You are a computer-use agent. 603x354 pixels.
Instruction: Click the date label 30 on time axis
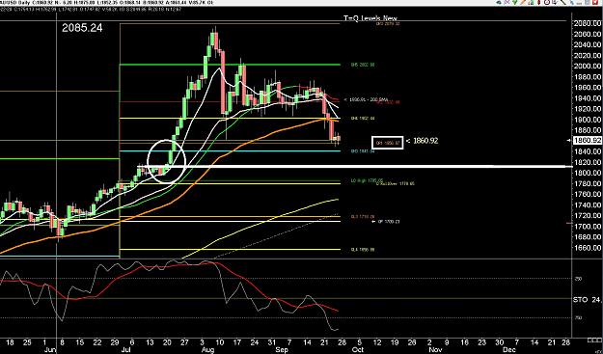(500, 342)
